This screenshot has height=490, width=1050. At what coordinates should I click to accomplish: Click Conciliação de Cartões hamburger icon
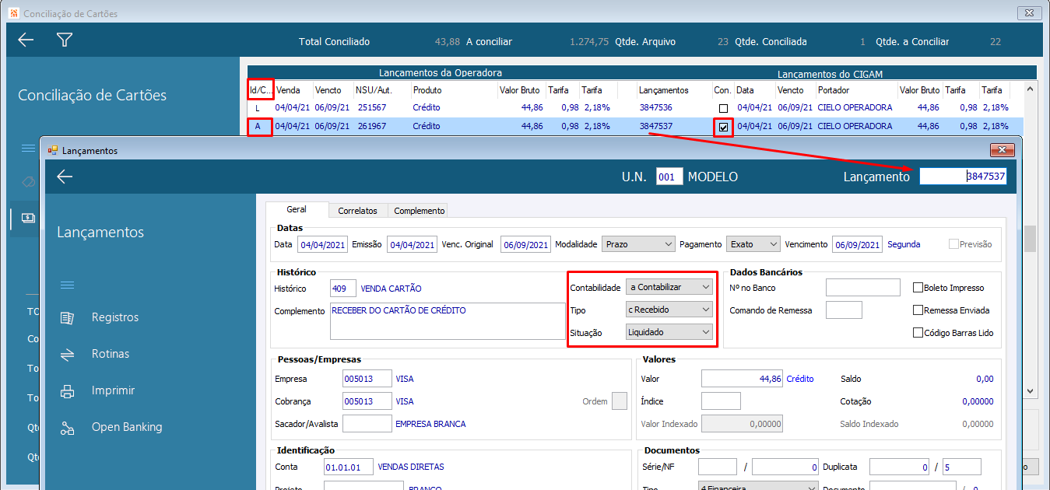click(x=28, y=148)
